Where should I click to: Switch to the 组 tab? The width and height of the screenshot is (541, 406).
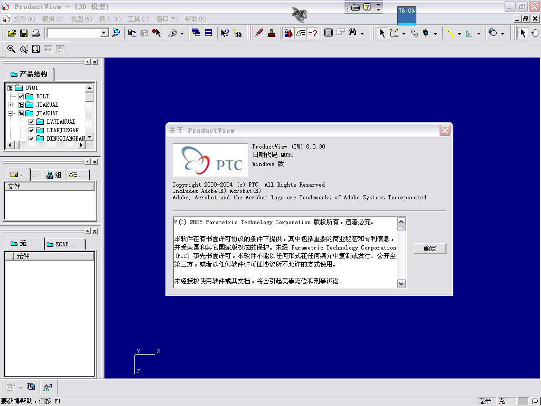54,174
